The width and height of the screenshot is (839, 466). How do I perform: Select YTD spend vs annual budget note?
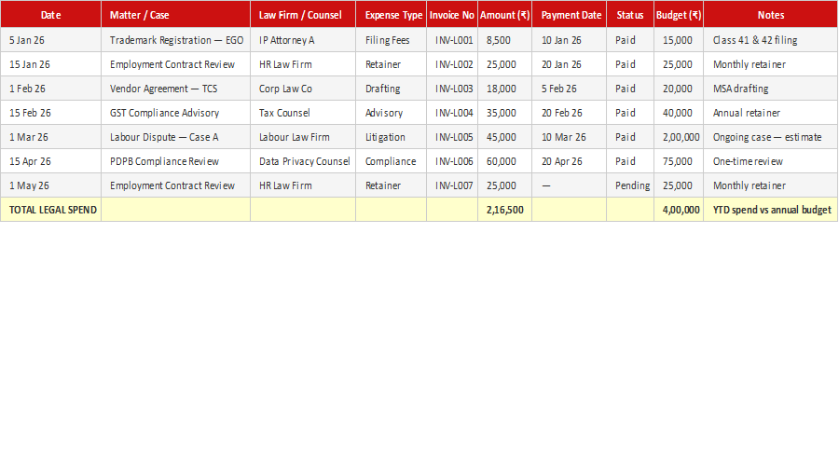[x=771, y=210]
